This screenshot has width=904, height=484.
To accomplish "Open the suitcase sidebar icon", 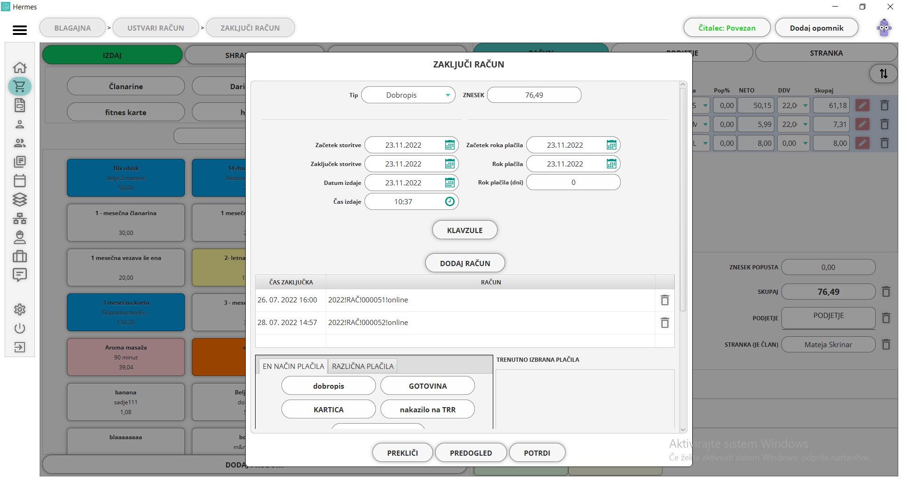I will [x=20, y=256].
